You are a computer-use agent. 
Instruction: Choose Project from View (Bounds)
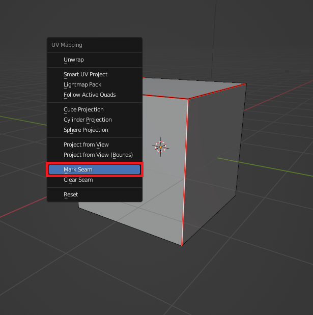[x=98, y=155]
